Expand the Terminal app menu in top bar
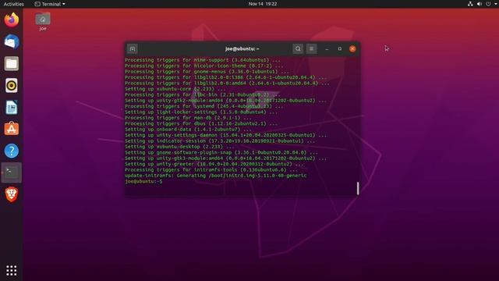 (x=50, y=4)
